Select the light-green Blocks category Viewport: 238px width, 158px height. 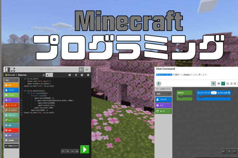pos(12,95)
